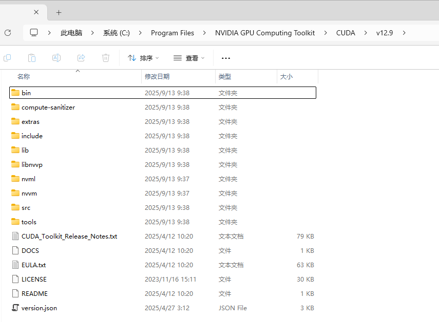Viewport: 439px width, 322px height.
Task: Expand chevron after 此电脑 breadcrumb
Action: click(x=92, y=33)
